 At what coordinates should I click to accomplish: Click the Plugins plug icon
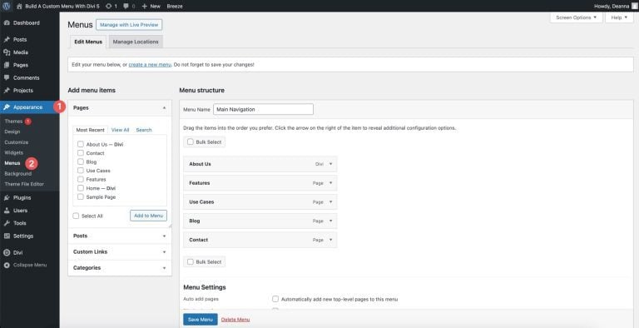click(x=7, y=198)
